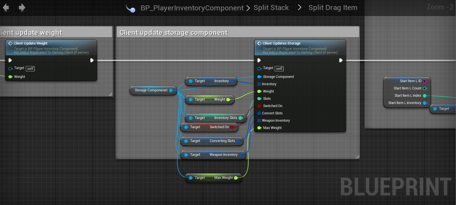The width and height of the screenshot is (456, 205).
Task: Click the blueprint icon beside BP_PlayerInventoryComponent
Action: pyautogui.click(x=131, y=8)
